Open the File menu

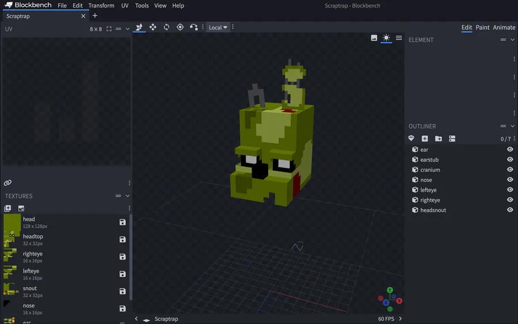click(x=62, y=6)
